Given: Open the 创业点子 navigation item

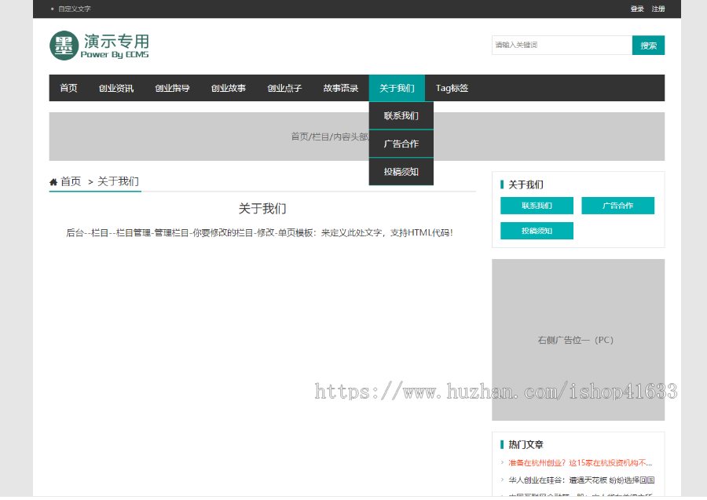Looking at the screenshot, I should tap(284, 88).
